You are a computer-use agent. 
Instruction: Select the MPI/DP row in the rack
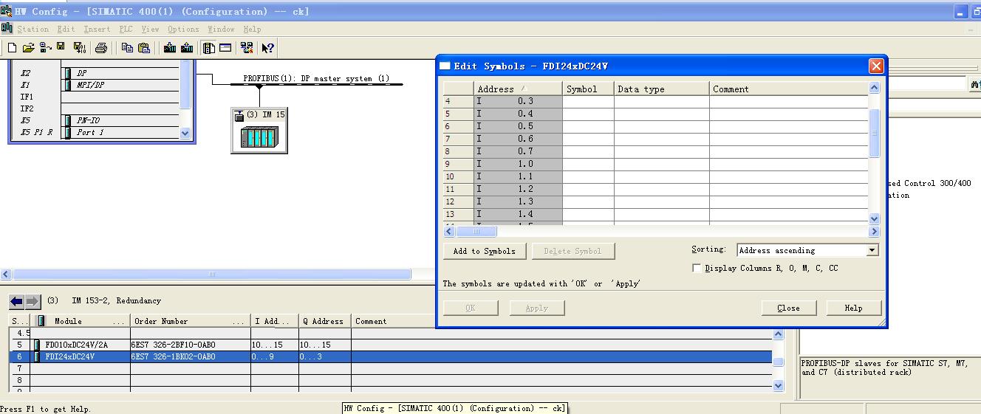click(x=120, y=85)
